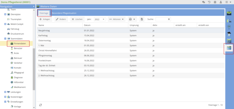Click the printer icon in toolbar
234x109 pixels.
(x=130, y=19)
